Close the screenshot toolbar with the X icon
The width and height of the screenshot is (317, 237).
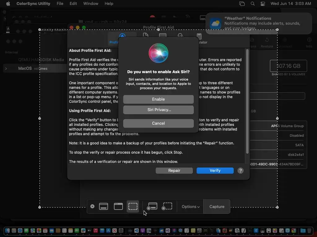92,206
